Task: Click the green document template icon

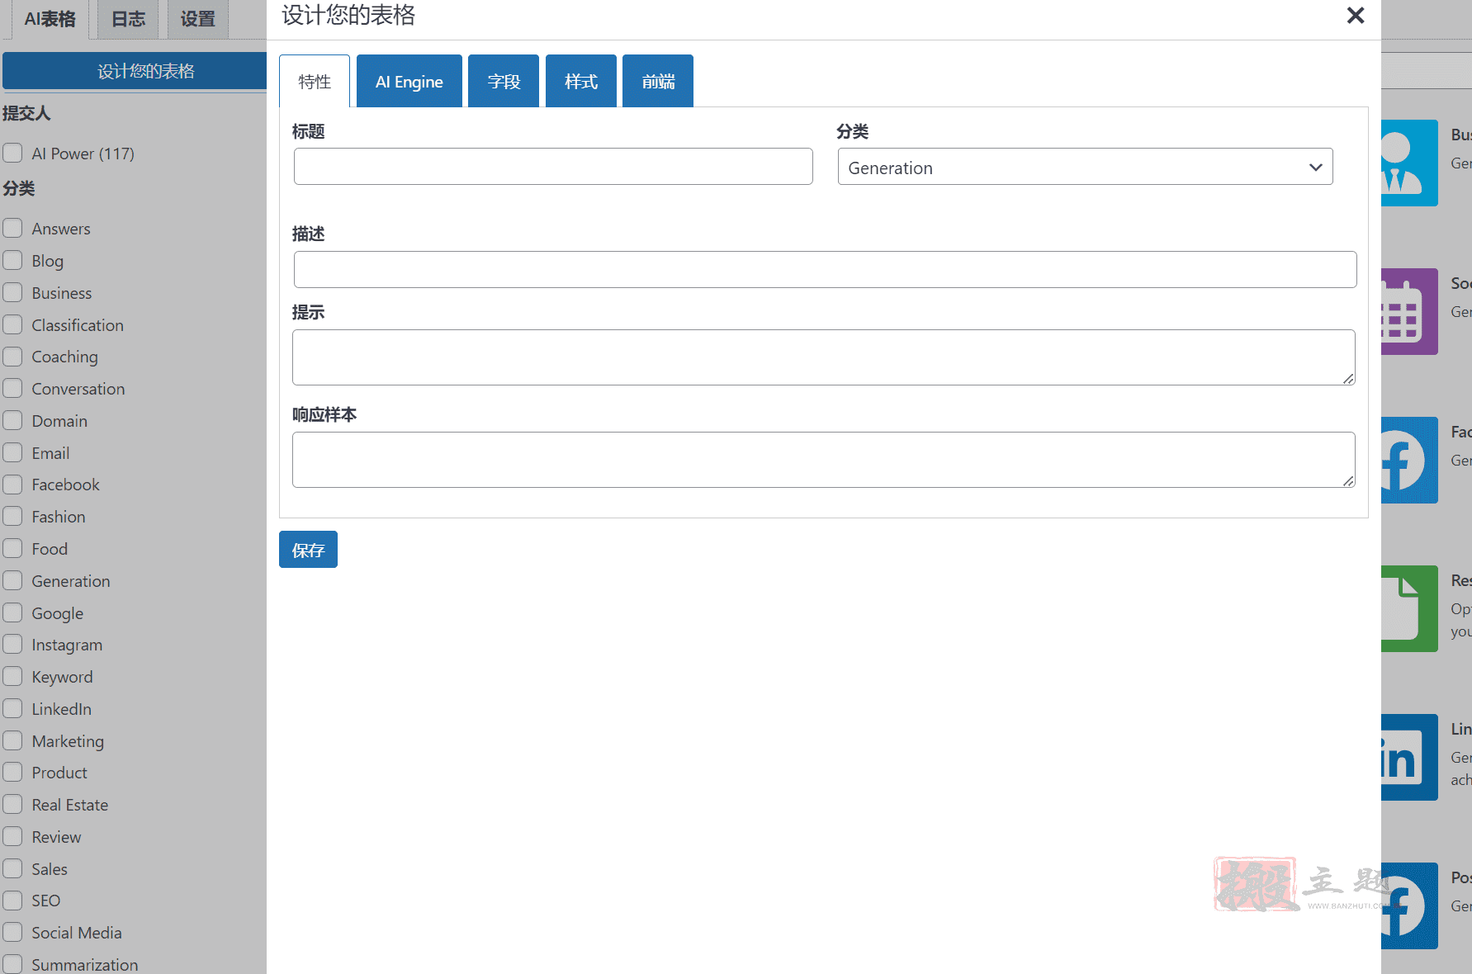Action: point(1409,608)
